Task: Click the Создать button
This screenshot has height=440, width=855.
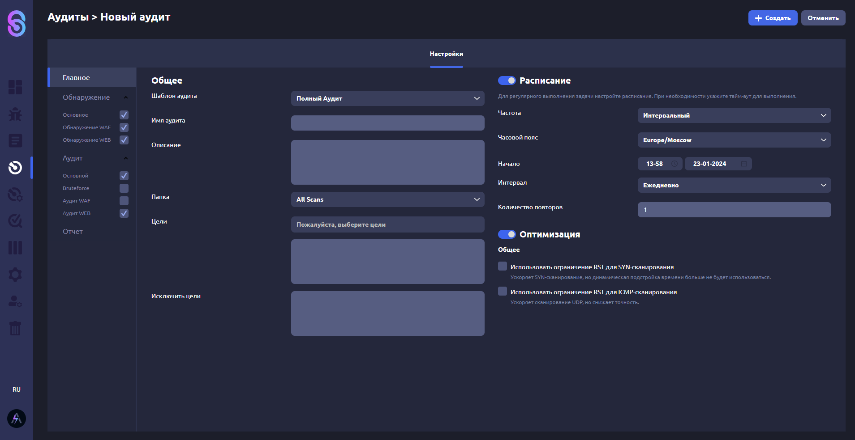Action: pos(773,18)
